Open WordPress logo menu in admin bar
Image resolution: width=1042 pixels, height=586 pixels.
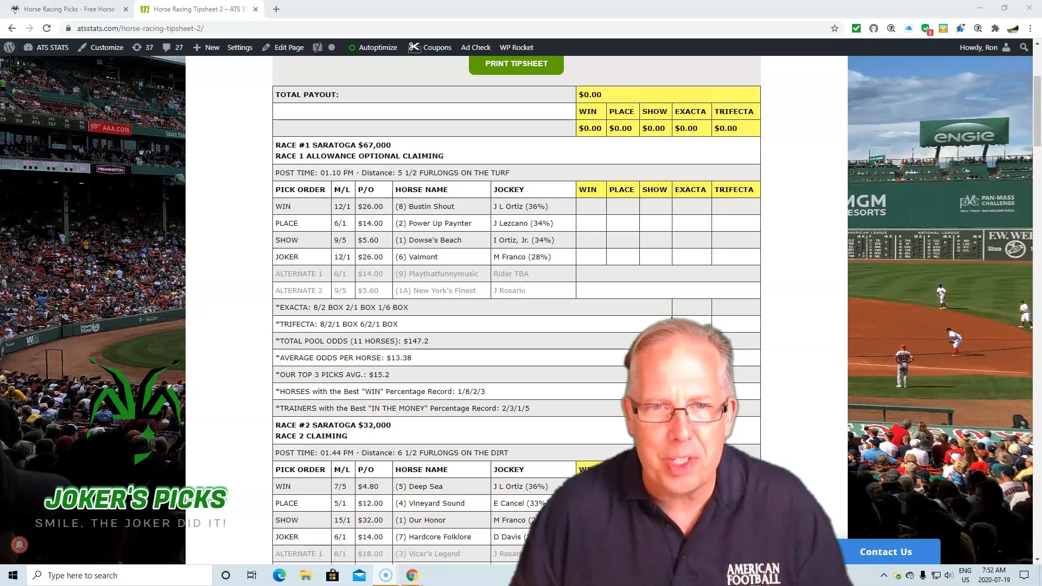pyautogui.click(x=9, y=47)
